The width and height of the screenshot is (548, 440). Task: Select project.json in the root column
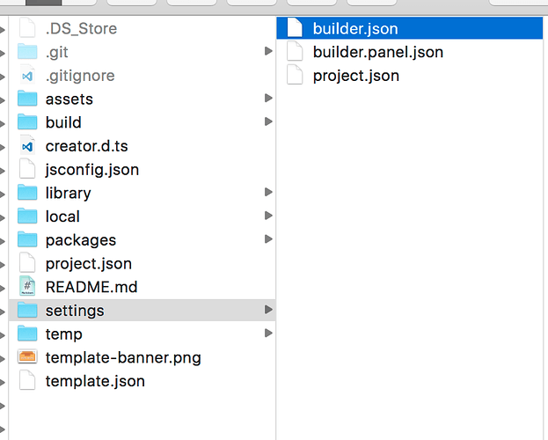click(x=88, y=263)
